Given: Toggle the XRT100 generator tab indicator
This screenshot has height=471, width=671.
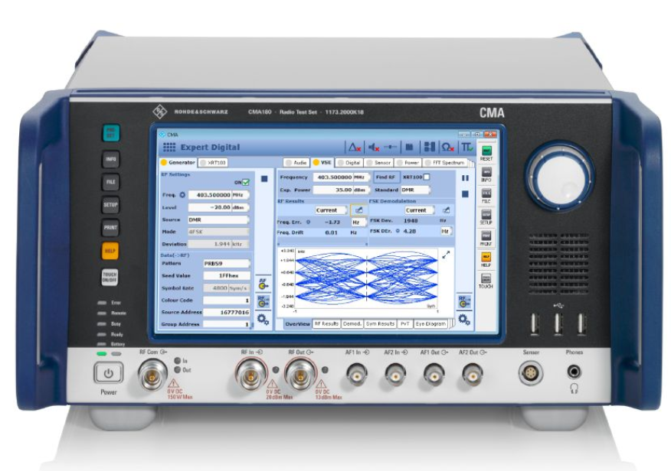Looking at the screenshot, I should point(203,162).
